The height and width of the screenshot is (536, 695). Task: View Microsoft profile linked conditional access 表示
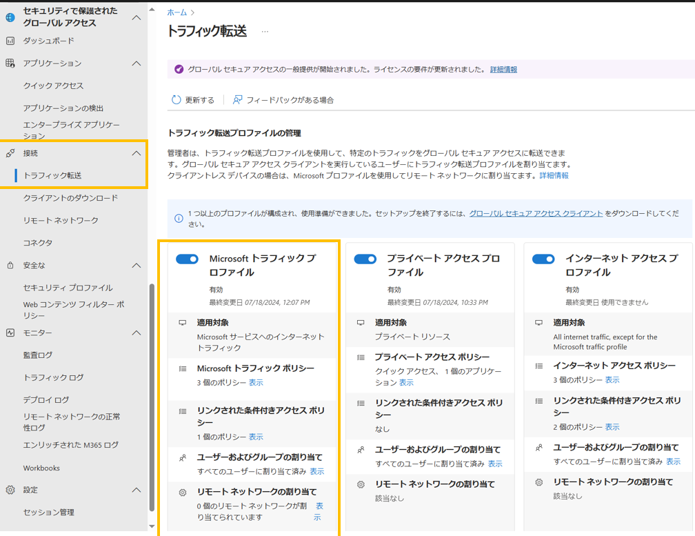pos(256,437)
